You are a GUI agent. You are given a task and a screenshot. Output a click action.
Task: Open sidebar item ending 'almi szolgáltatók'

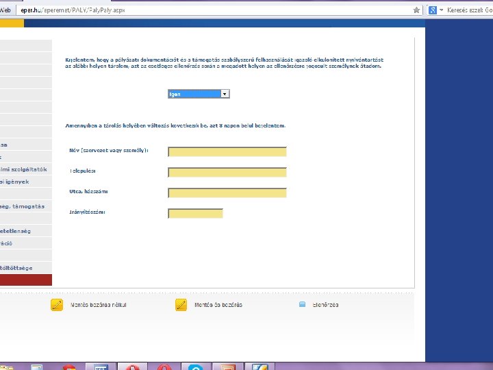(26, 169)
